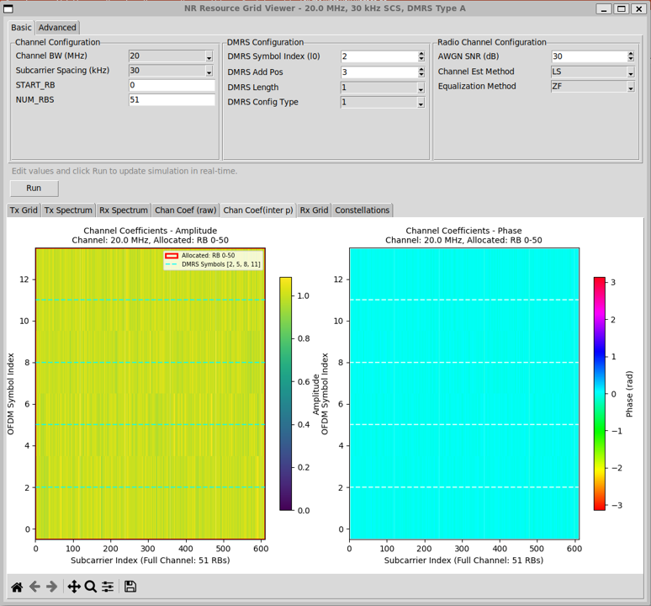This screenshot has height=606, width=651.
Task: Open Configure subplots settings
Action: point(108,587)
